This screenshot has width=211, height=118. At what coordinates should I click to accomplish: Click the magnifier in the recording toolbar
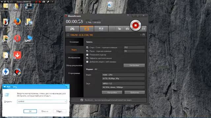tap(8, 2)
